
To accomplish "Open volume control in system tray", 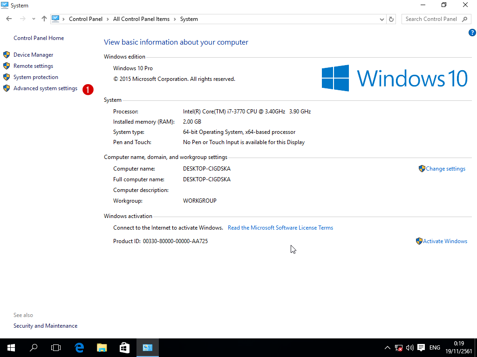I will [410, 348].
